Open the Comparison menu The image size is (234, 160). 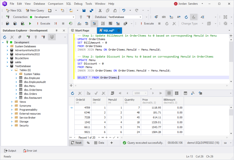click(x=55, y=4)
